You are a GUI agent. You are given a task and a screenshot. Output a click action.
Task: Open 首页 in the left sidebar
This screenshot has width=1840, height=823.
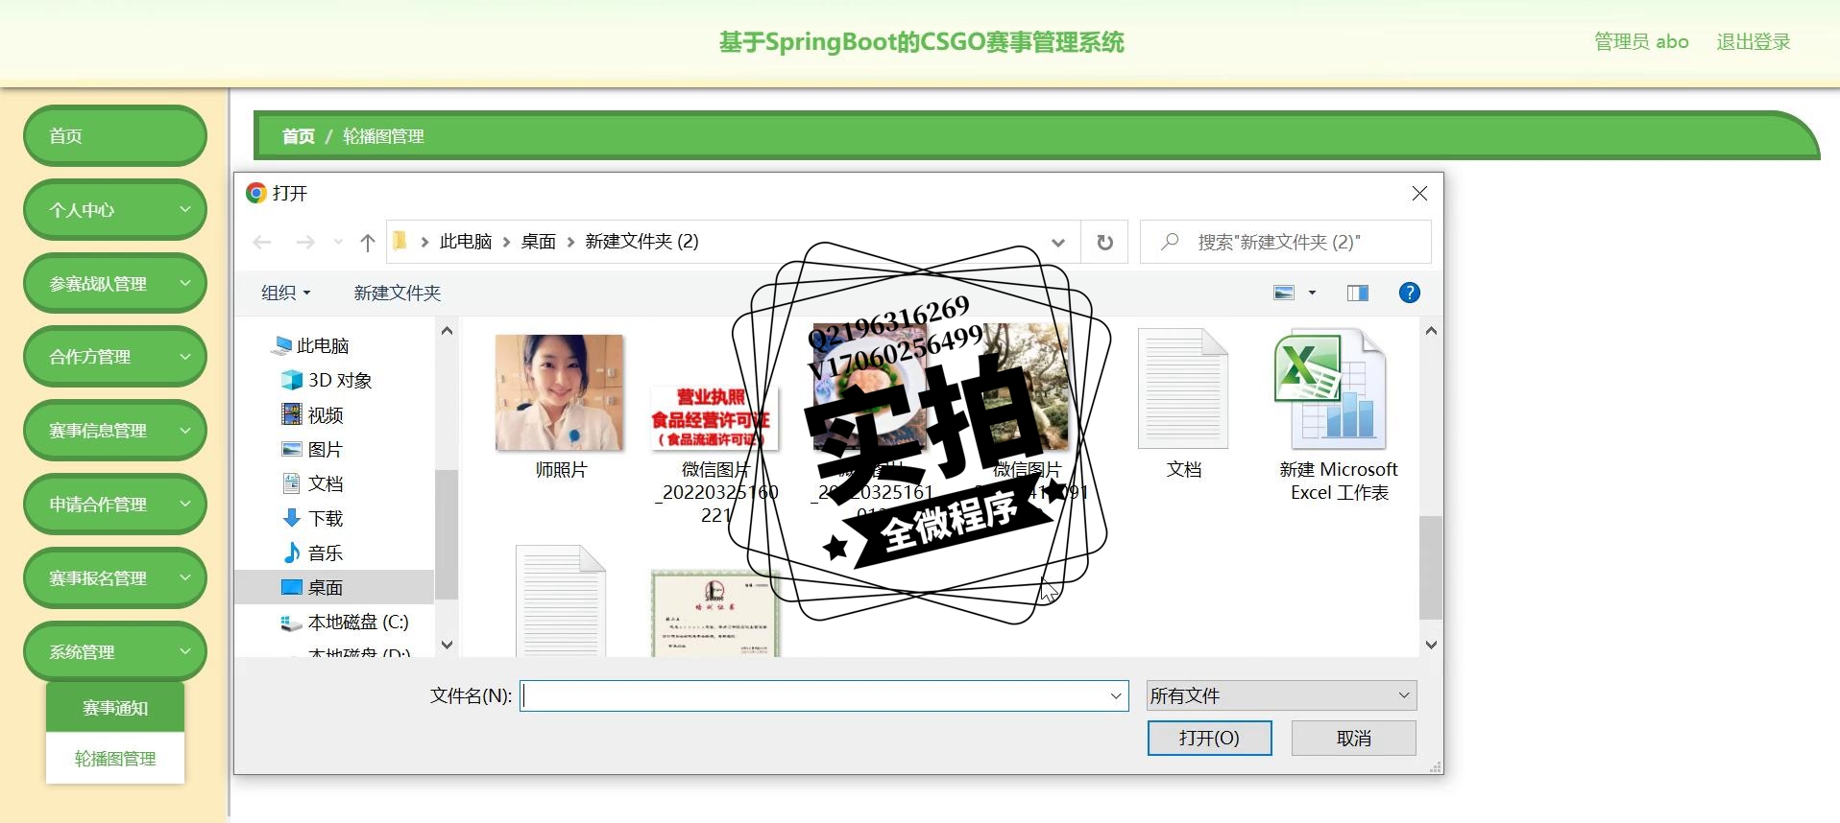pos(115,135)
